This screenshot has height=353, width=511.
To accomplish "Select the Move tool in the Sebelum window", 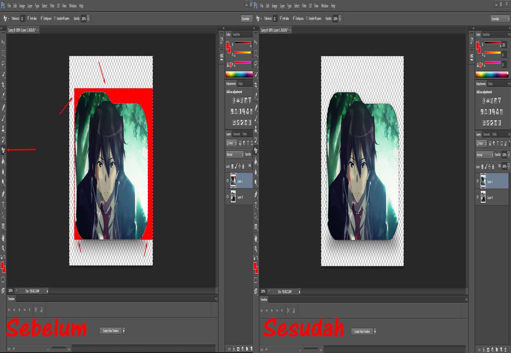I will (x=3, y=42).
